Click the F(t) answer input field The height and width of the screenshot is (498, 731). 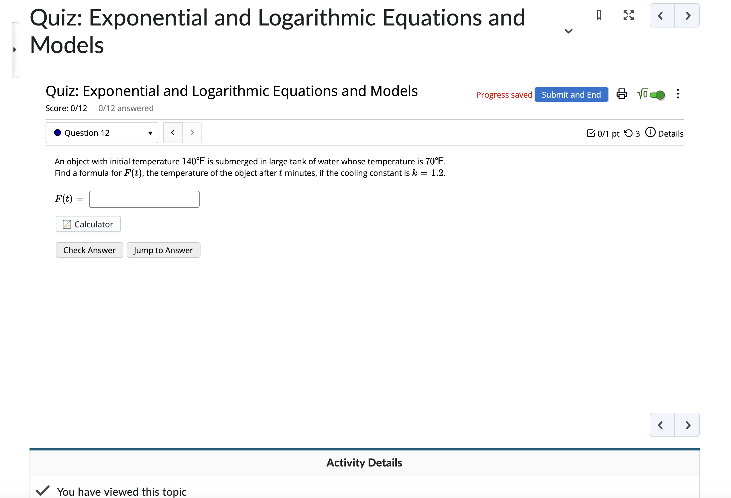point(144,199)
